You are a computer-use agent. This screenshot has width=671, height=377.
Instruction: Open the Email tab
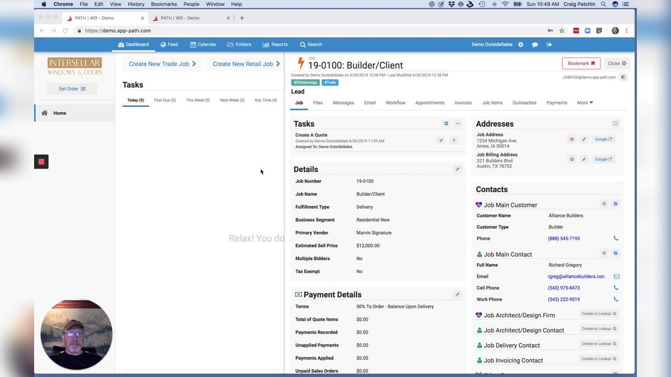pyautogui.click(x=370, y=103)
